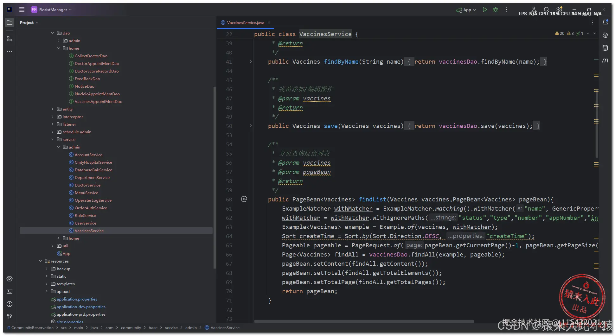Image resolution: width=615 pixels, height=336 pixels.
Task: Click the service breadcrumb segment
Action: click(171, 327)
